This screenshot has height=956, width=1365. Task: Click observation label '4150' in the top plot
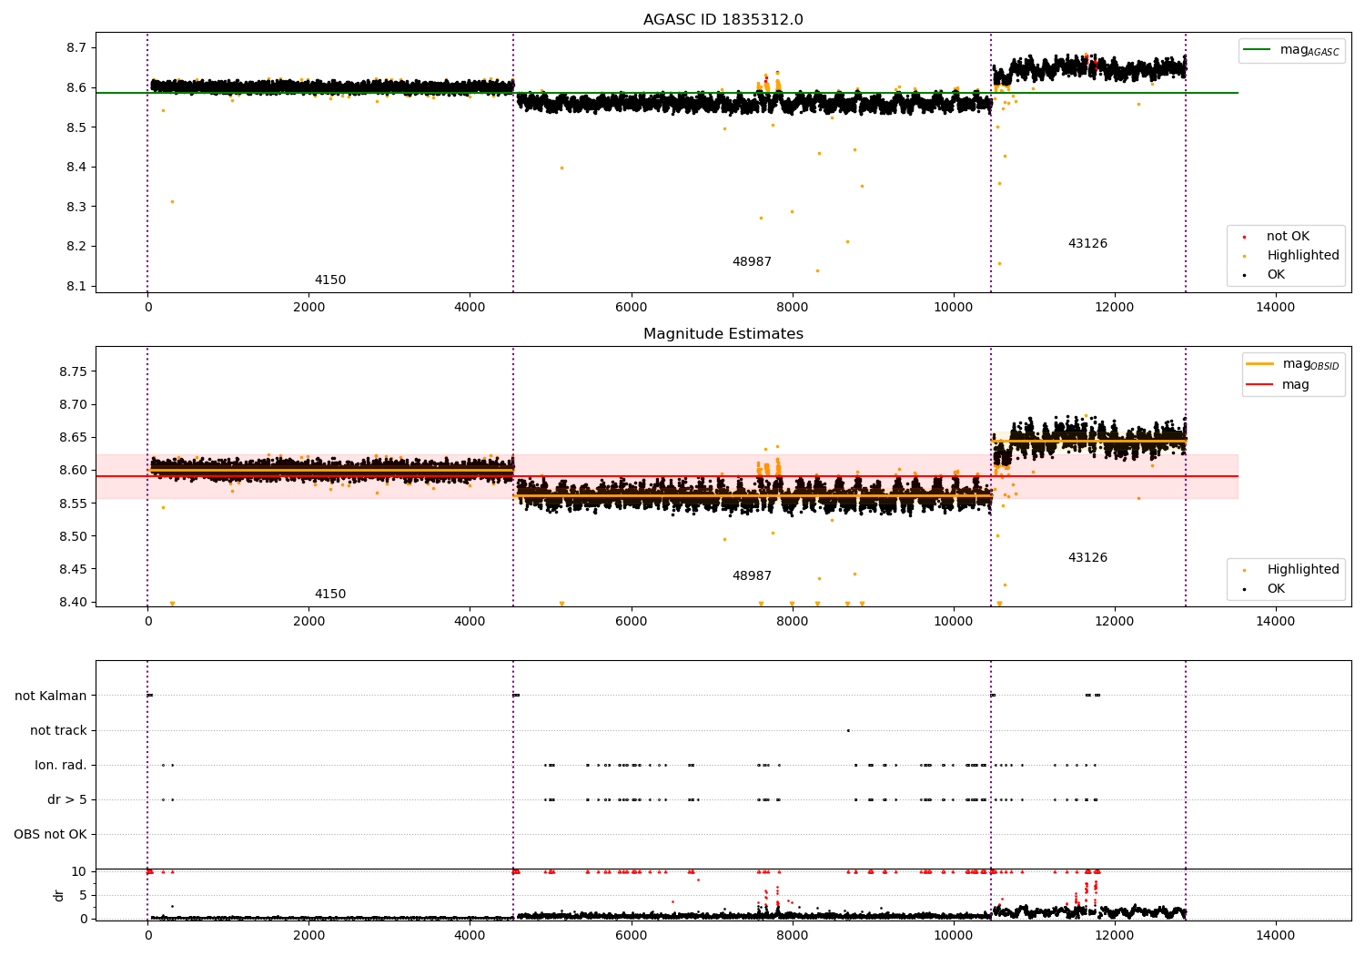(x=330, y=280)
